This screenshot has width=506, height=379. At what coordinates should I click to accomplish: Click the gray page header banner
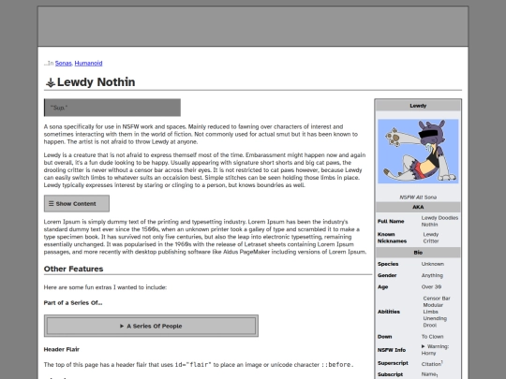(253, 26)
